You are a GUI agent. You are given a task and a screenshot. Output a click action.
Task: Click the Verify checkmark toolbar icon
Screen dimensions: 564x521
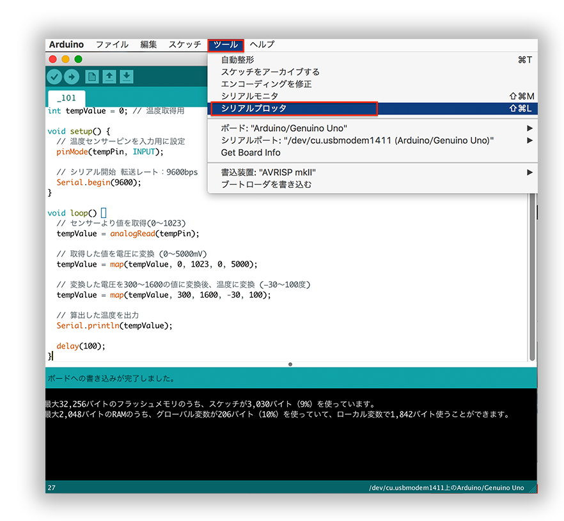[x=54, y=77]
